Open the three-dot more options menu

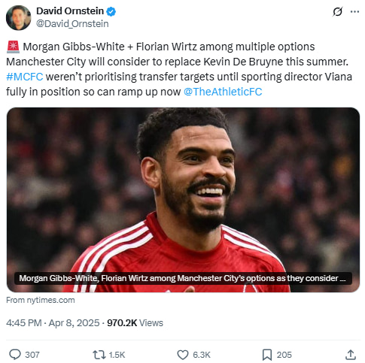(354, 11)
